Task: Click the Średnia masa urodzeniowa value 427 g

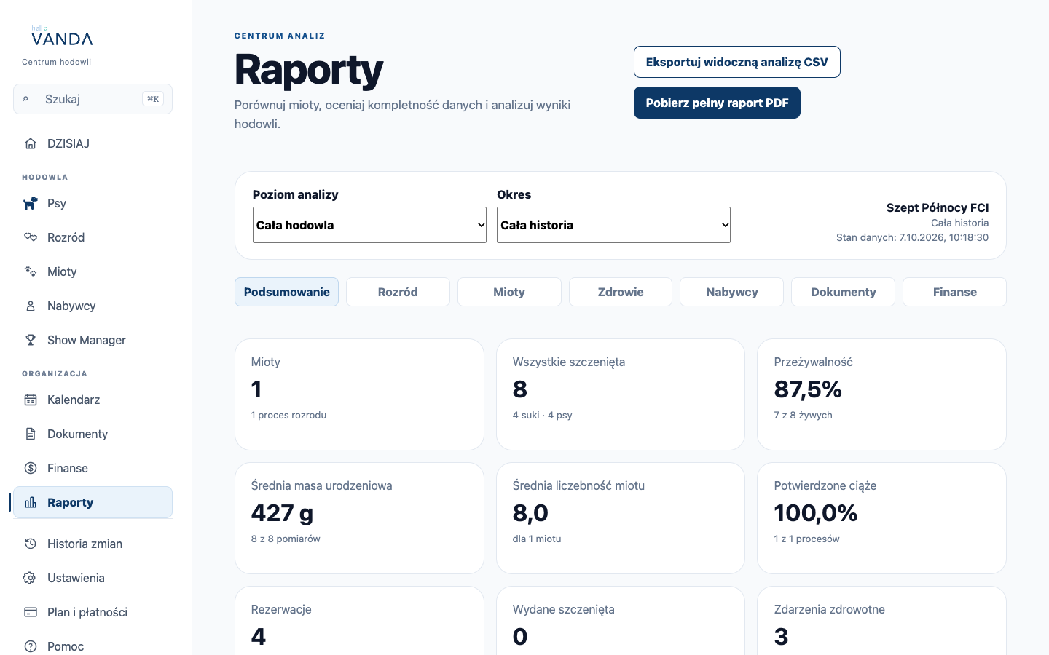Action: pyautogui.click(x=282, y=513)
